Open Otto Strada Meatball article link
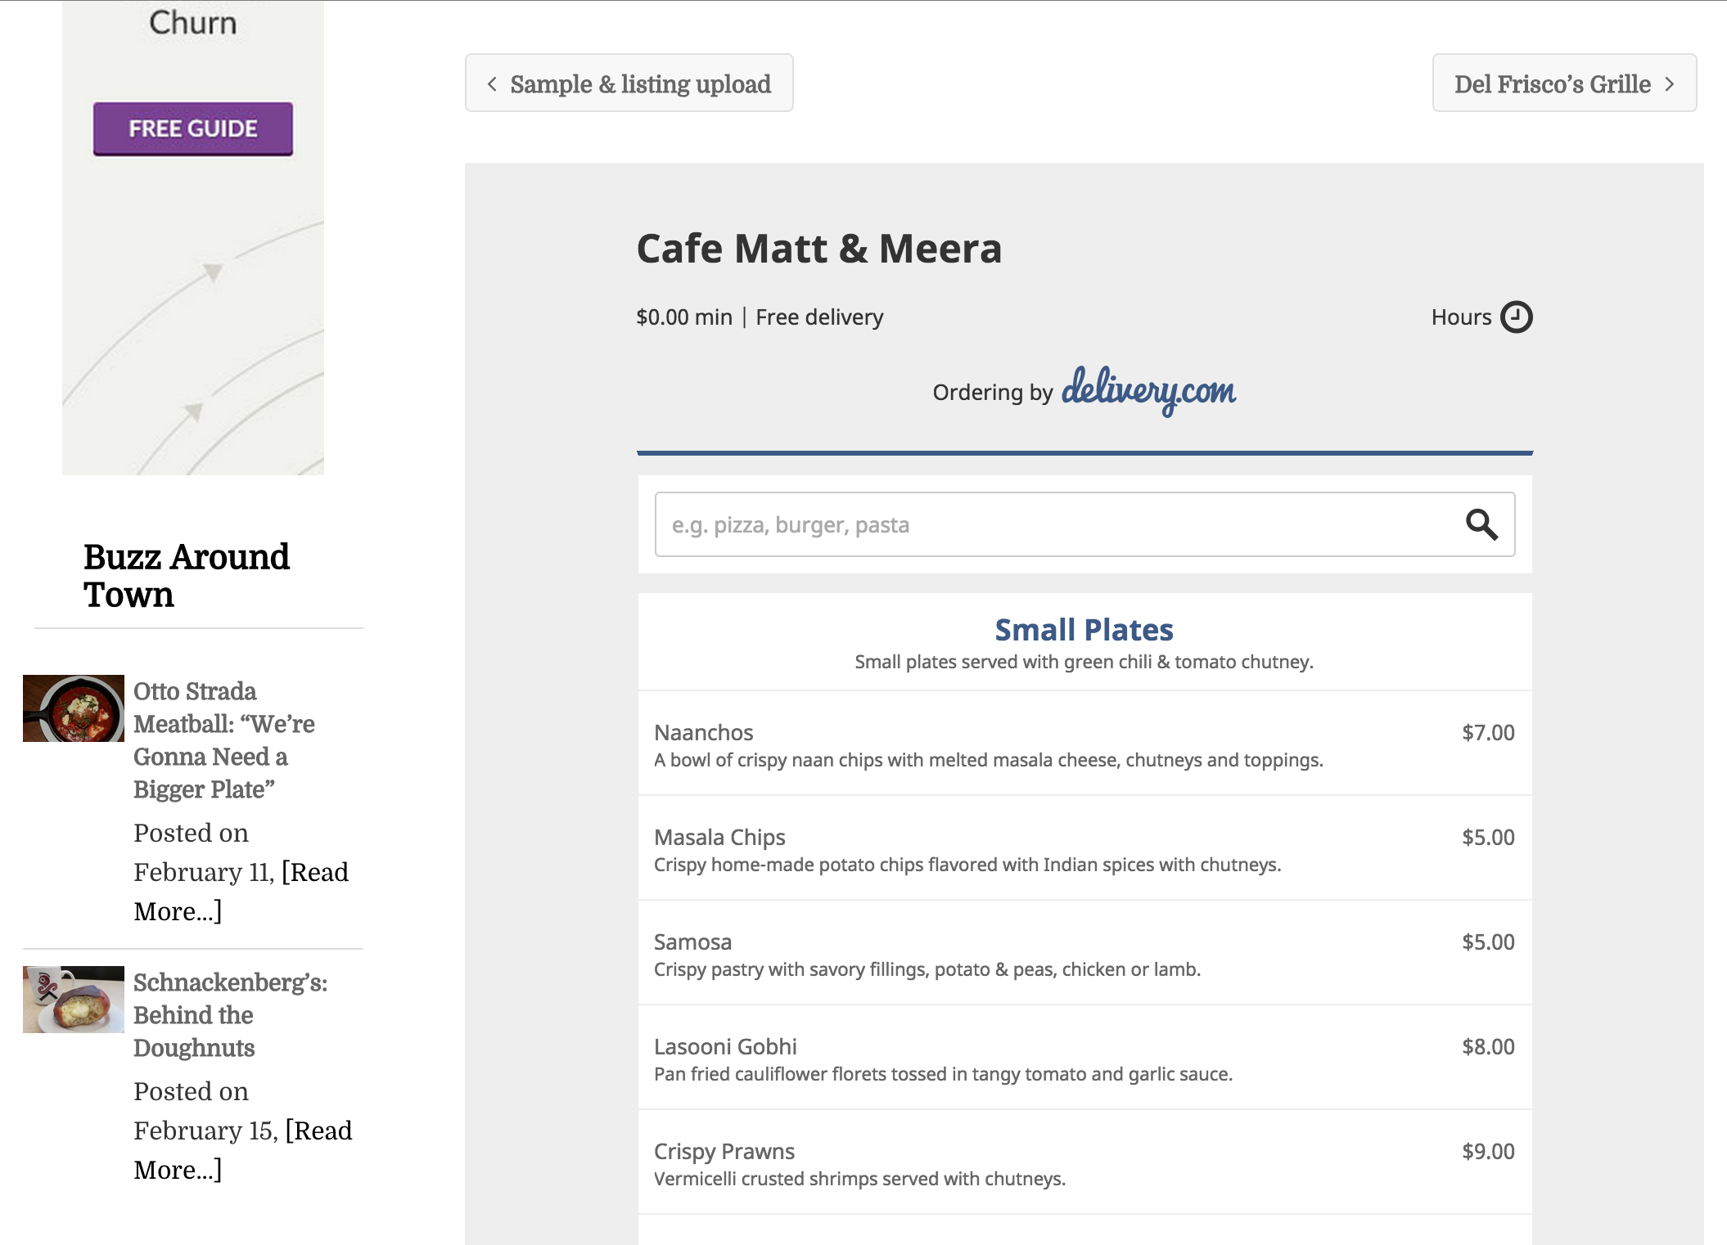 point(223,740)
